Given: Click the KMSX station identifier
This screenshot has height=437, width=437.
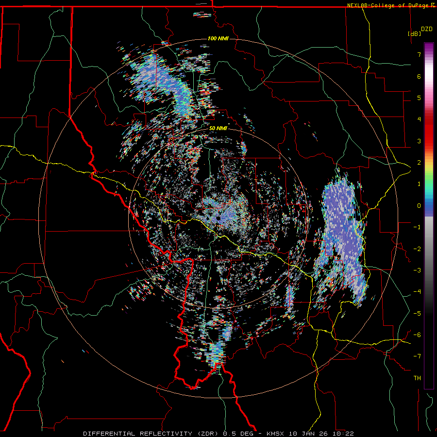Looking at the screenshot, I should pyautogui.click(x=276, y=434).
